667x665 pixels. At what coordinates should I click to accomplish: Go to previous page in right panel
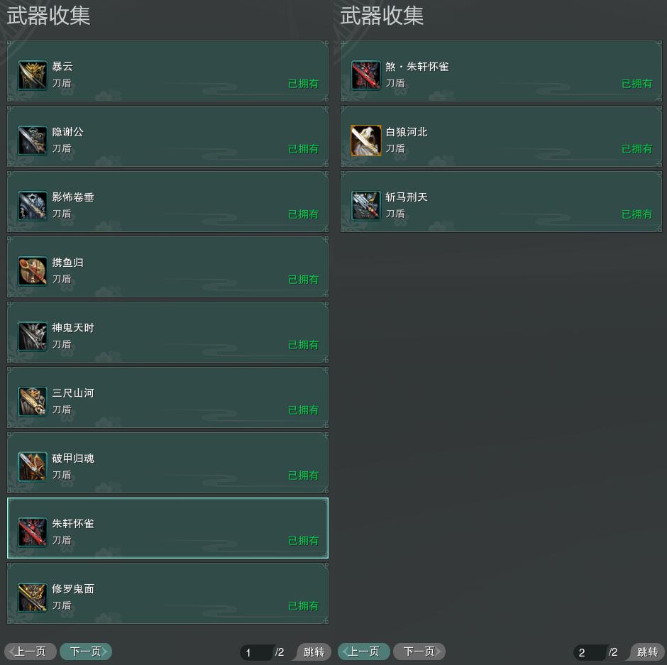[364, 652]
